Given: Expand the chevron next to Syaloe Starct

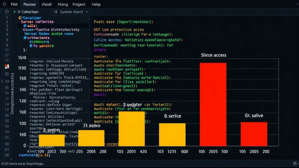Looking at the screenshot, I should tap(87, 12).
